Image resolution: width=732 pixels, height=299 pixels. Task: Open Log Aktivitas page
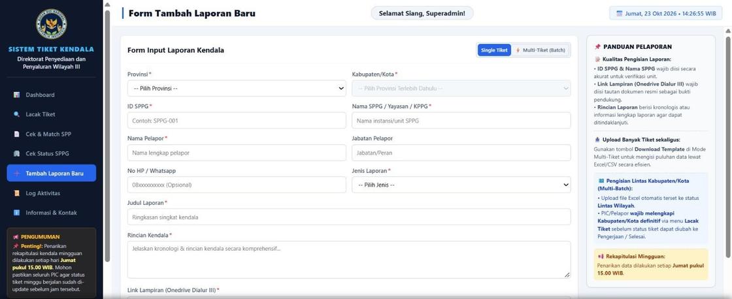(52, 193)
